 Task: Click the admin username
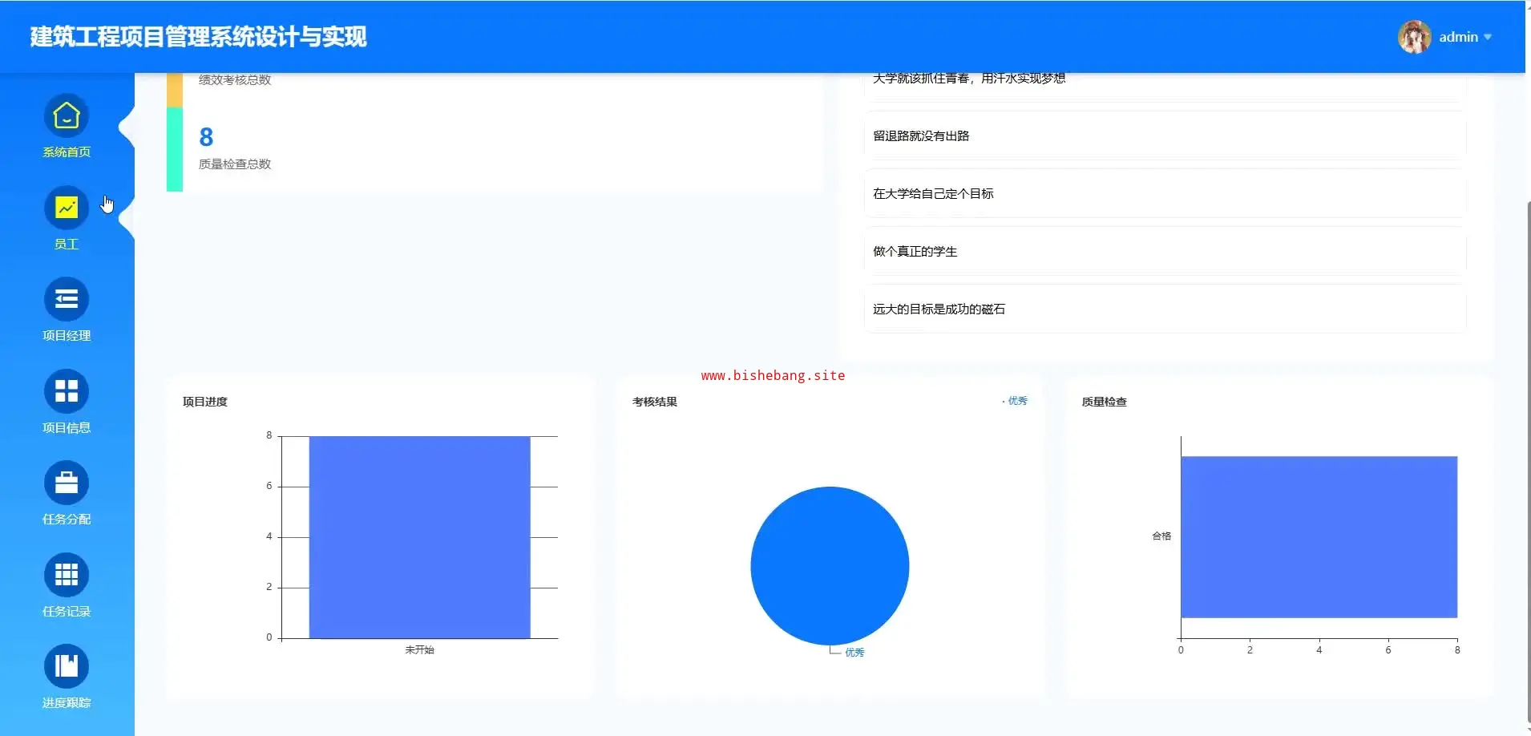coord(1458,37)
